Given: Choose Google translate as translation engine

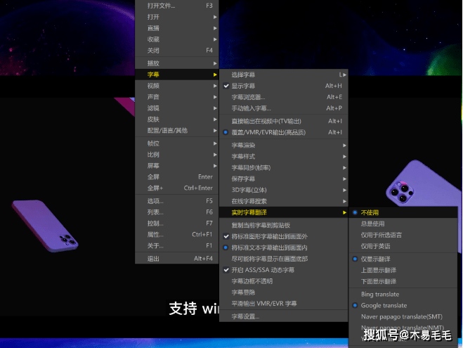Looking at the screenshot, I should [384, 305].
